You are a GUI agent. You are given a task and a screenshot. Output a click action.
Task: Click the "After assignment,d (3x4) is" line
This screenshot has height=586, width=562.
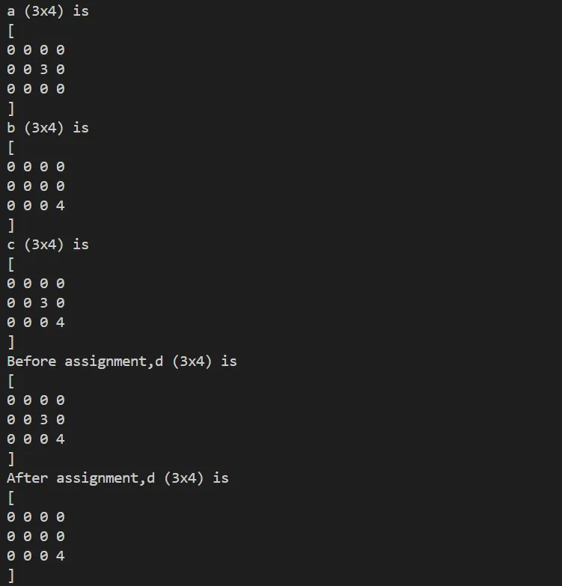pyautogui.click(x=118, y=478)
